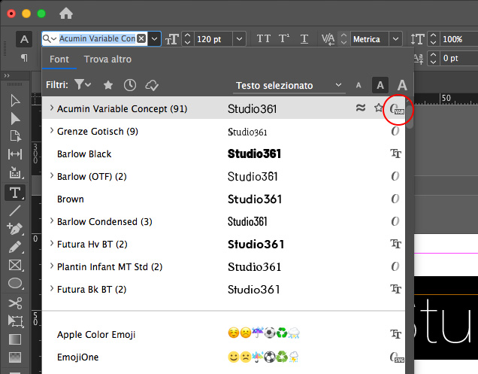Screen dimensions: 478x374
Task: Set medium sample text size
Action: coord(380,85)
